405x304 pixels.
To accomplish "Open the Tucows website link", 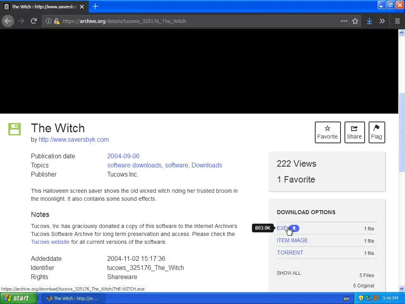I will tap(50, 242).
